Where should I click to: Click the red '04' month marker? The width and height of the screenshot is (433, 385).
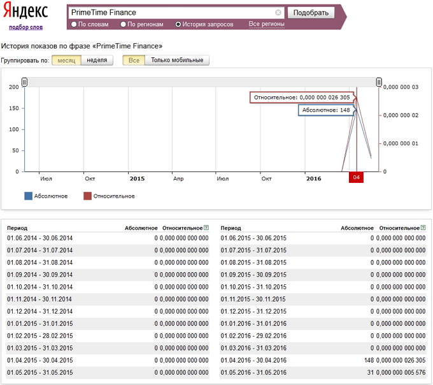(x=356, y=177)
